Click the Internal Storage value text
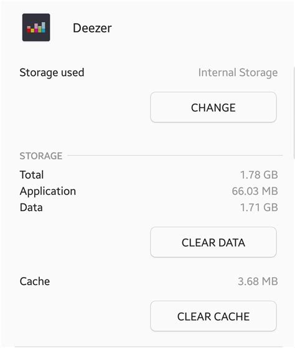 point(238,73)
